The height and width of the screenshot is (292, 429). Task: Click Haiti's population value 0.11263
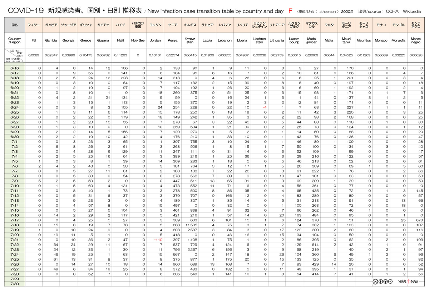(120, 55)
